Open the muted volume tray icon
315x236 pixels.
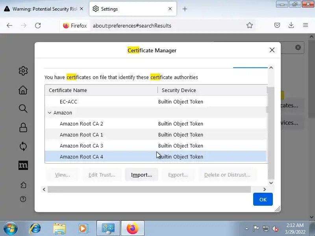point(275,229)
